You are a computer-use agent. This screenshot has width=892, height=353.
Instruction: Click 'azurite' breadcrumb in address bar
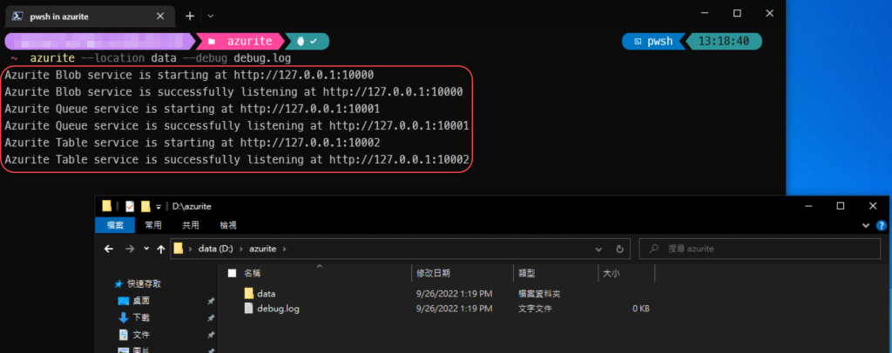pyautogui.click(x=262, y=249)
